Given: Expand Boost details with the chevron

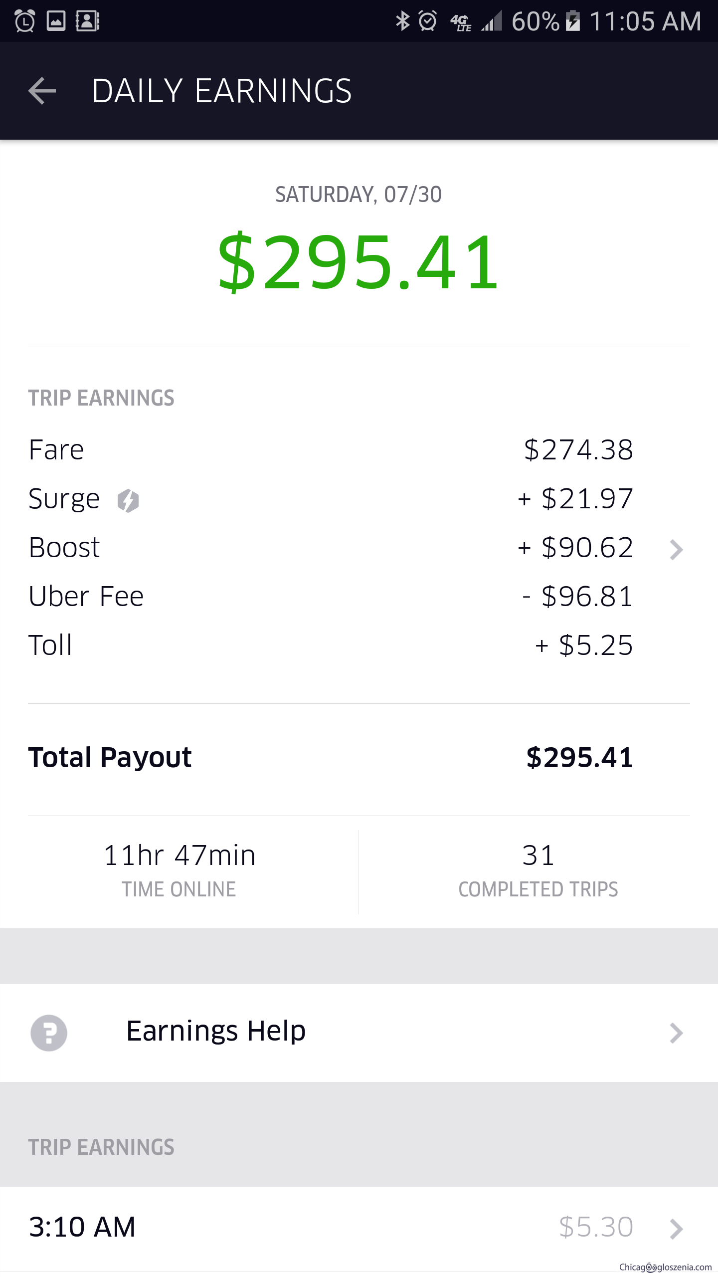Looking at the screenshot, I should tap(676, 550).
